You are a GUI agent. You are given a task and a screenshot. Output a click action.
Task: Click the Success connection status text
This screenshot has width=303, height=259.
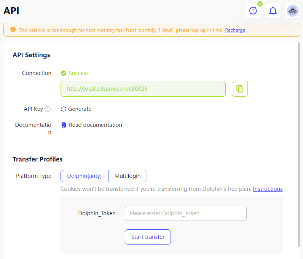(x=79, y=73)
